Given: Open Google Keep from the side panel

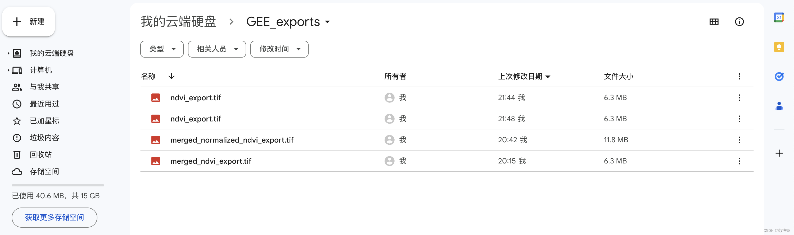Looking at the screenshot, I should tap(779, 47).
